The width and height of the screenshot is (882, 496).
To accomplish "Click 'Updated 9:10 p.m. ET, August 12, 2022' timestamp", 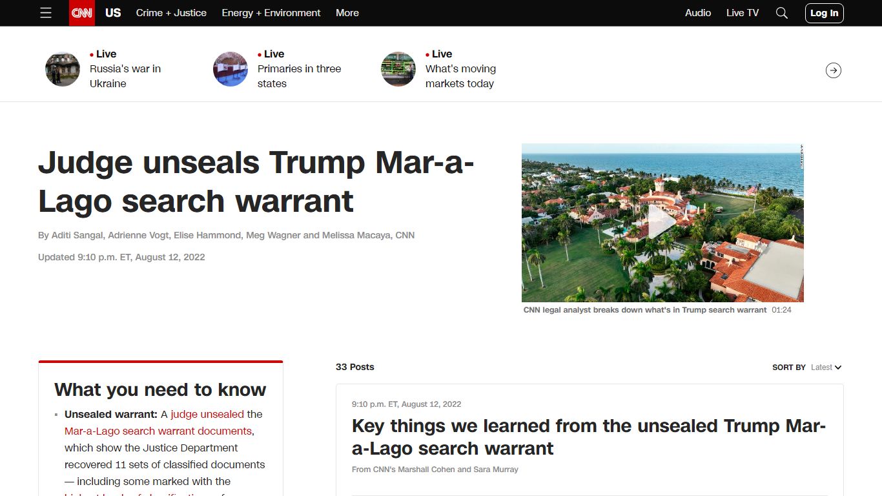I will point(121,257).
